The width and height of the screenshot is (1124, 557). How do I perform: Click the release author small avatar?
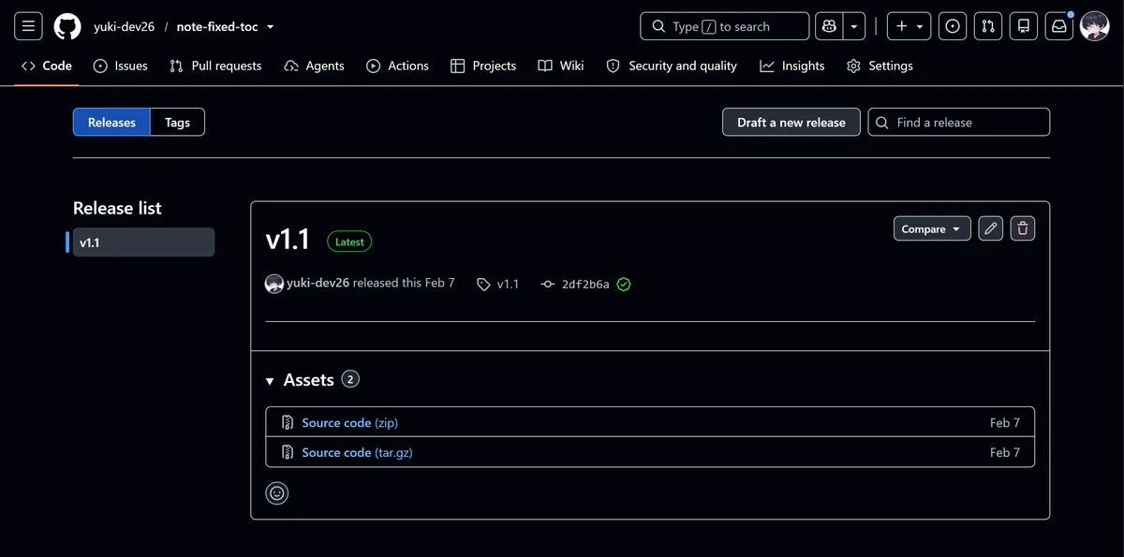[x=274, y=284]
